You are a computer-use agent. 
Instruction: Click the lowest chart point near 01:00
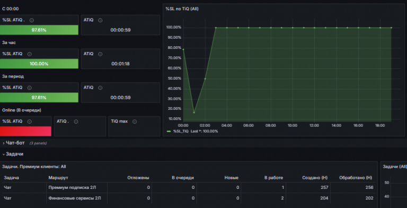pyautogui.click(x=194, y=112)
